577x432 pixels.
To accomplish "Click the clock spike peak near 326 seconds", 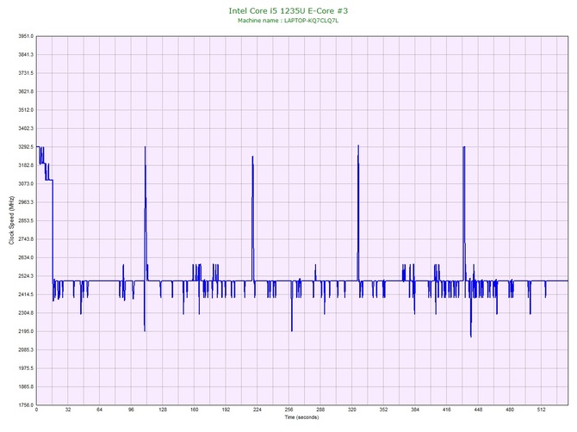I will click(x=358, y=145).
